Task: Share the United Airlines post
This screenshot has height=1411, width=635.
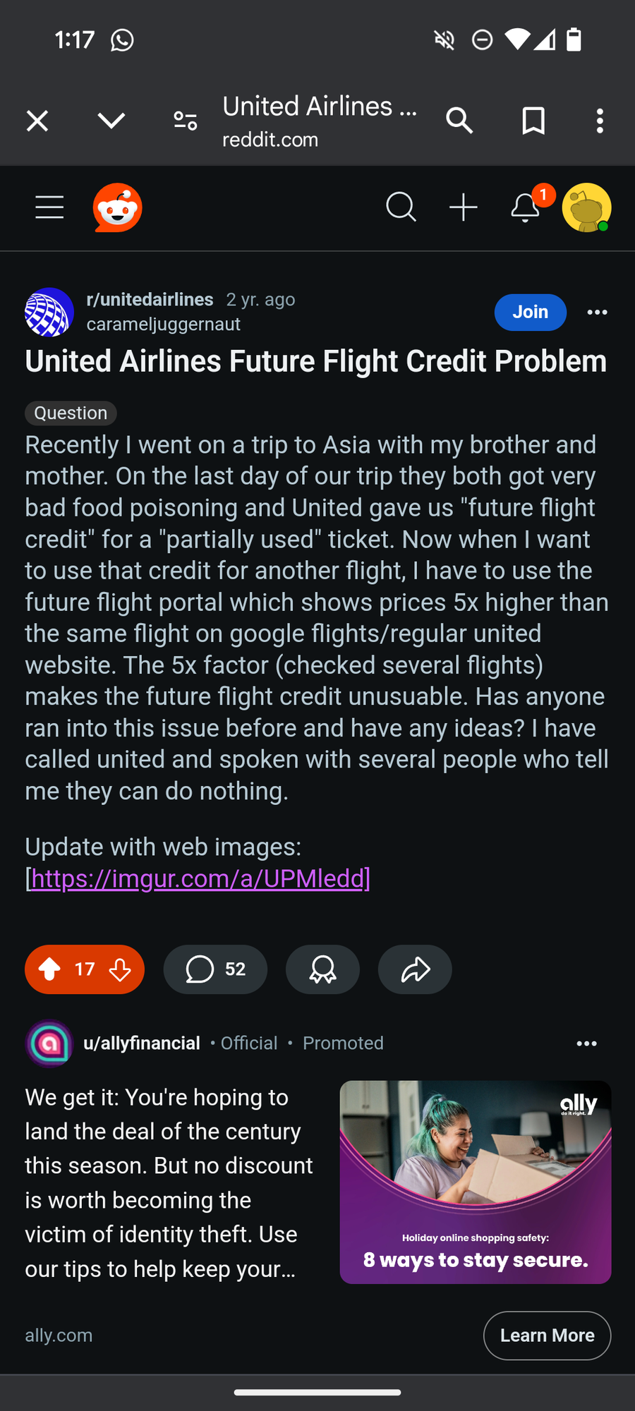Action: [x=415, y=969]
